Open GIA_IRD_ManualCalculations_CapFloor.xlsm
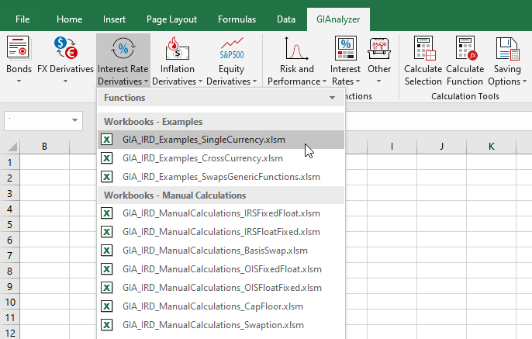The width and height of the screenshot is (532, 339). [221, 306]
